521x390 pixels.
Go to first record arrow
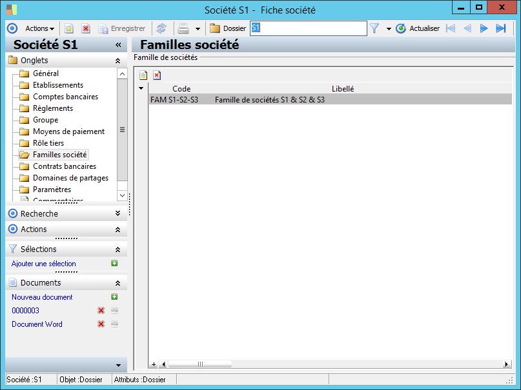coord(450,28)
